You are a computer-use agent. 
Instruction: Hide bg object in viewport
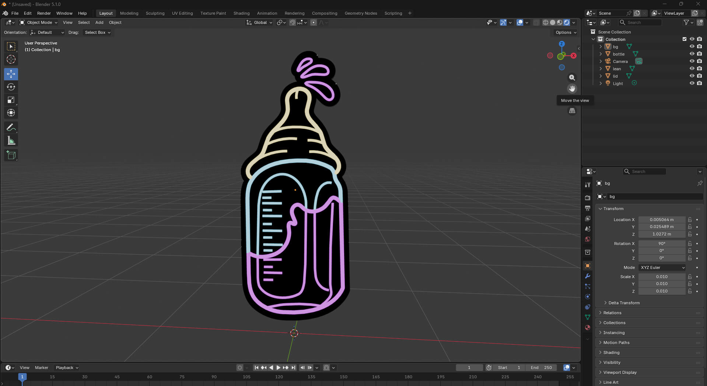pyautogui.click(x=692, y=47)
